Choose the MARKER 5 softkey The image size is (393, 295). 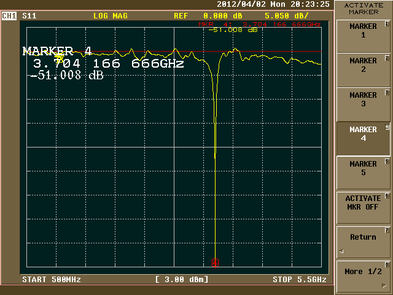click(363, 168)
